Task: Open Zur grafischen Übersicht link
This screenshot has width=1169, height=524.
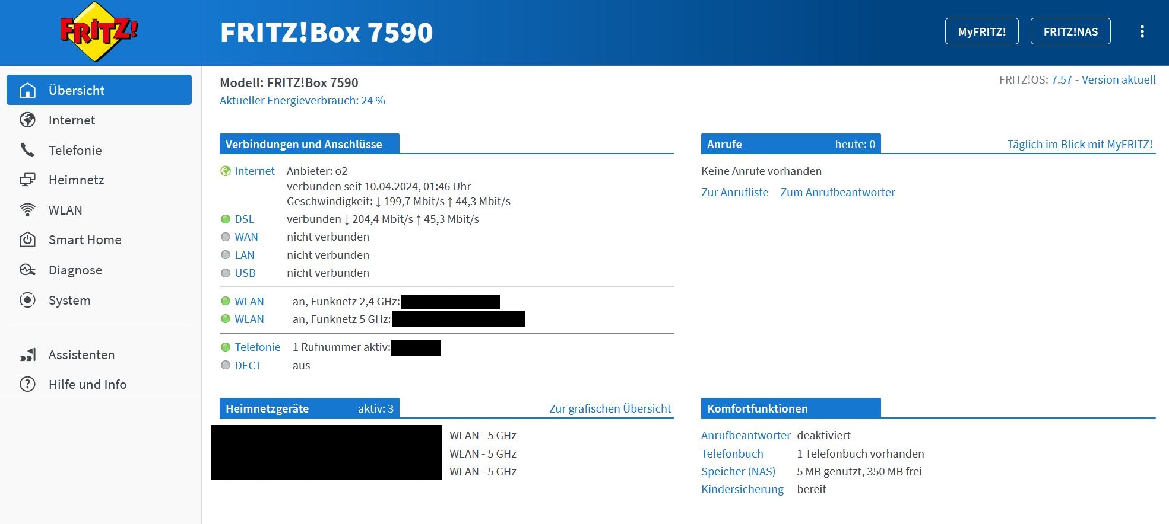Action: (x=610, y=409)
